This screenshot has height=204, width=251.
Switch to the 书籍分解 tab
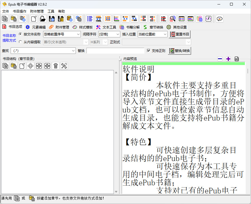pyautogui.click(x=130, y=27)
